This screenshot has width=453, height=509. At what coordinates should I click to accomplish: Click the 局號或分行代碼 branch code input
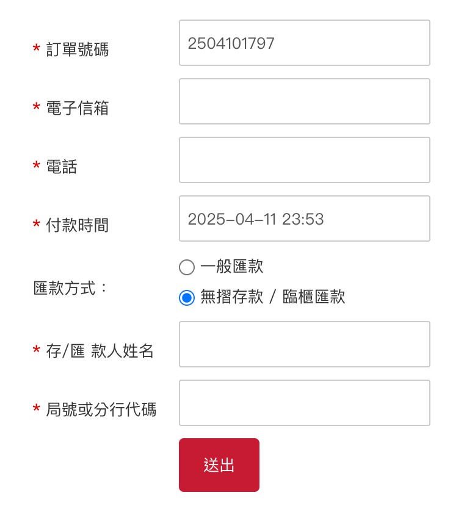tap(304, 403)
